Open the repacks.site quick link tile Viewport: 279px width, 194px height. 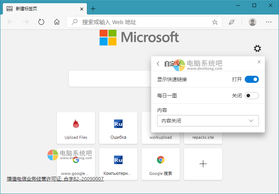pyautogui.click(x=203, y=138)
